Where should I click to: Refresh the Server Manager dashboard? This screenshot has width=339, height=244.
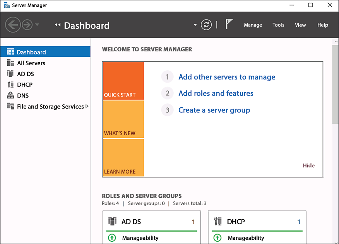(206, 25)
